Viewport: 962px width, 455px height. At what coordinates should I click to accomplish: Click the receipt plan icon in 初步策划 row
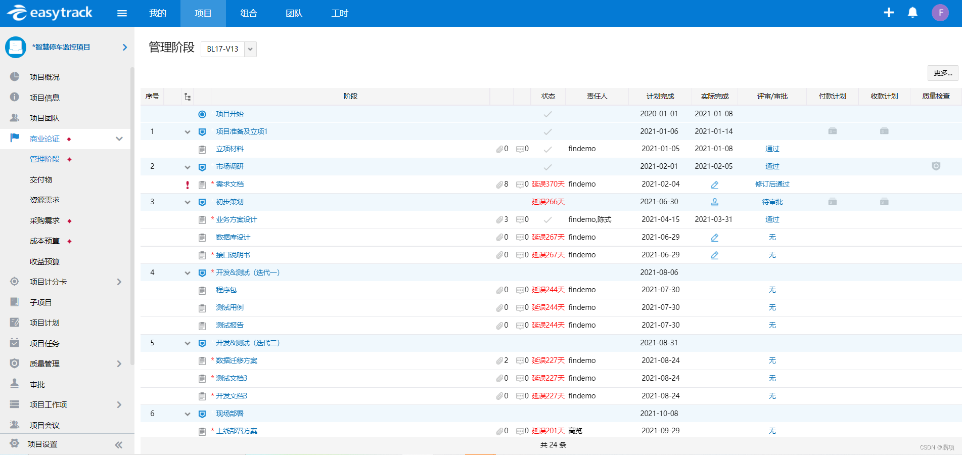pos(884,202)
